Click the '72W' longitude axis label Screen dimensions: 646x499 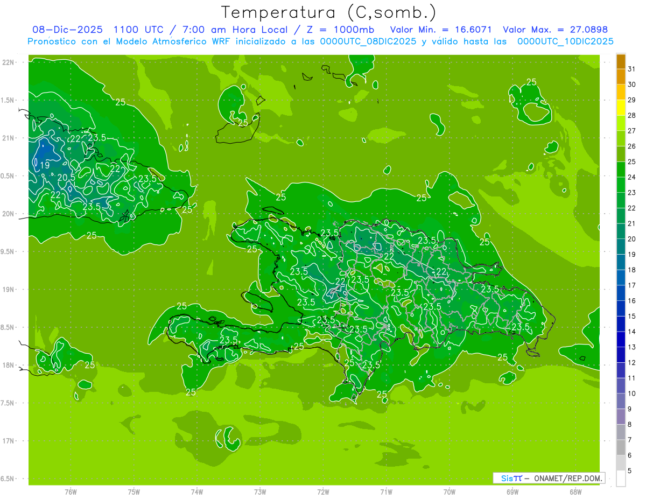(x=323, y=492)
